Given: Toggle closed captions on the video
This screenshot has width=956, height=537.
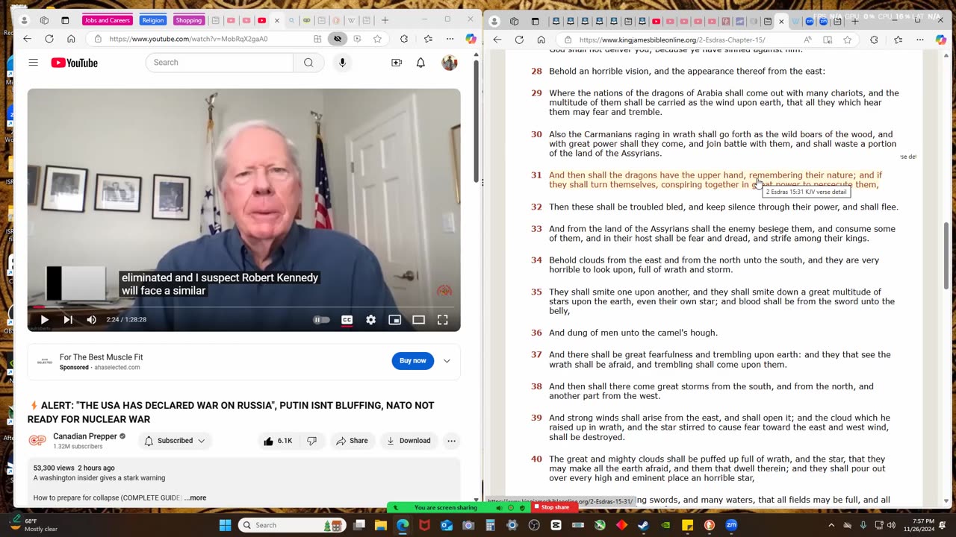Looking at the screenshot, I should (347, 320).
